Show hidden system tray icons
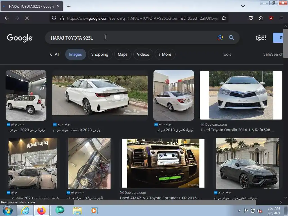The height and width of the screenshot is (216, 288). (x=239, y=211)
